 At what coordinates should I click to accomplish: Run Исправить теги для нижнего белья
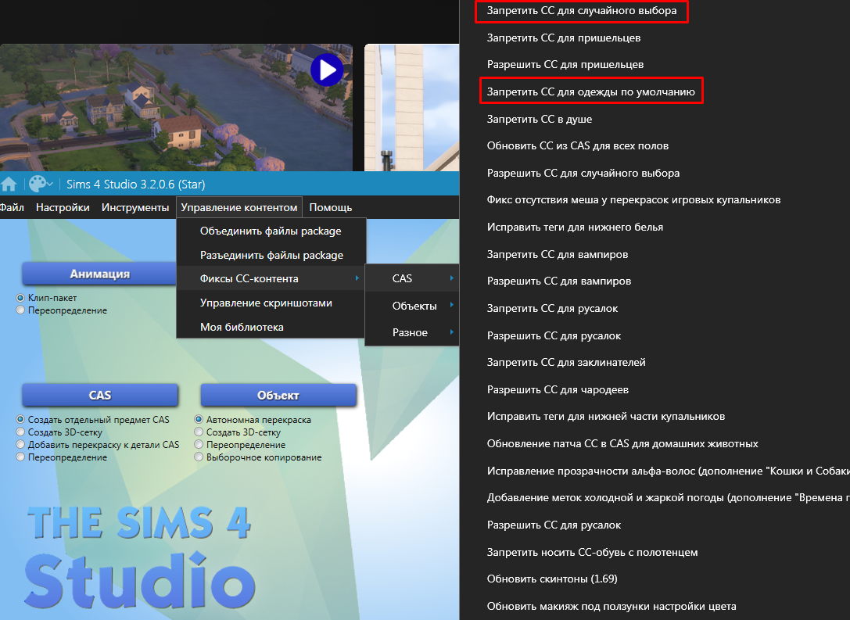tap(576, 227)
